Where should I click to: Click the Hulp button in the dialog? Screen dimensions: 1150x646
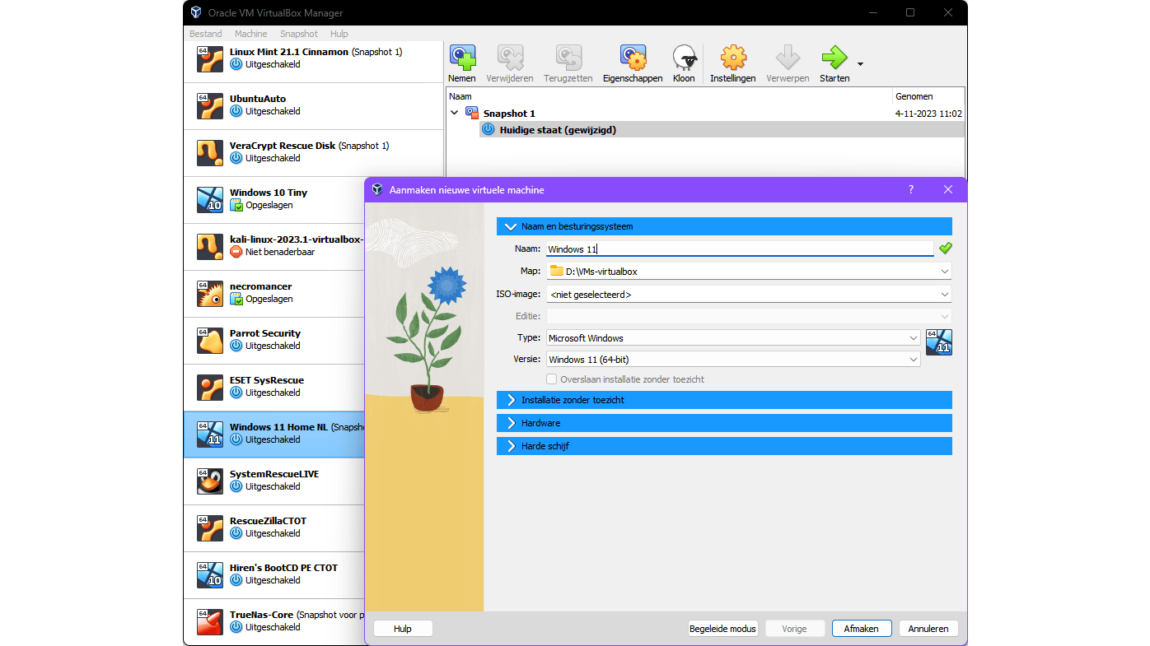(403, 629)
